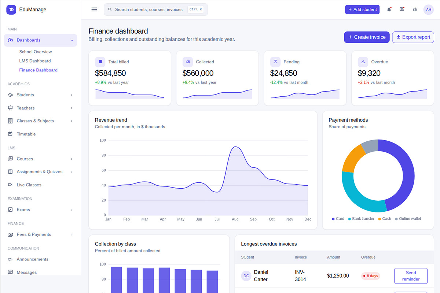Image resolution: width=440 pixels, height=293 pixels.
Task: Expand the Exams submenu chevron
Action: [x=72, y=209]
